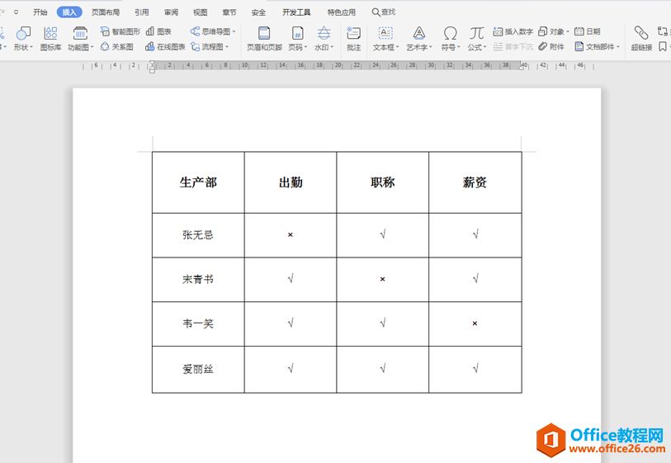This screenshot has width=671, height=463.
Task: Insert a 智能图形 smart graphic
Action: pyautogui.click(x=120, y=31)
